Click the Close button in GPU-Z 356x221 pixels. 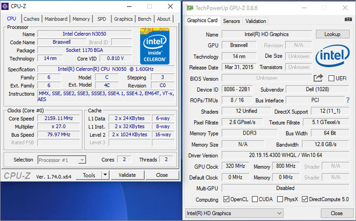337,213
